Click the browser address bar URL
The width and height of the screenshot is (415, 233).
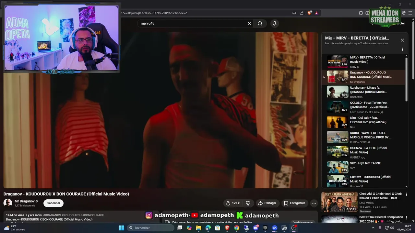tap(154, 13)
